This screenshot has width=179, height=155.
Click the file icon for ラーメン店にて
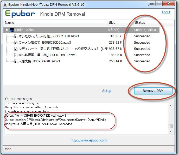click(x=16, y=43)
